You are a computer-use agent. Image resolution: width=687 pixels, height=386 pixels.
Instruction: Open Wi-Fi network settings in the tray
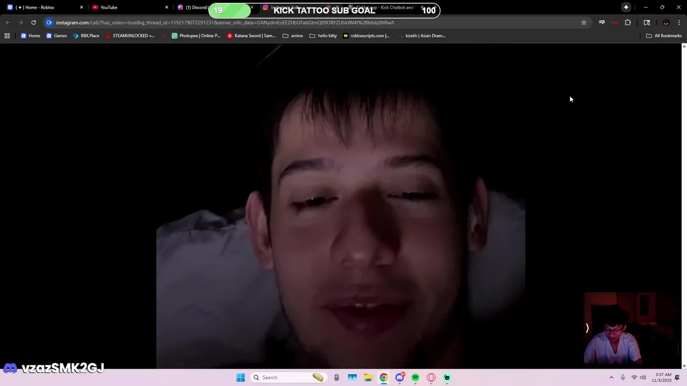pos(634,377)
